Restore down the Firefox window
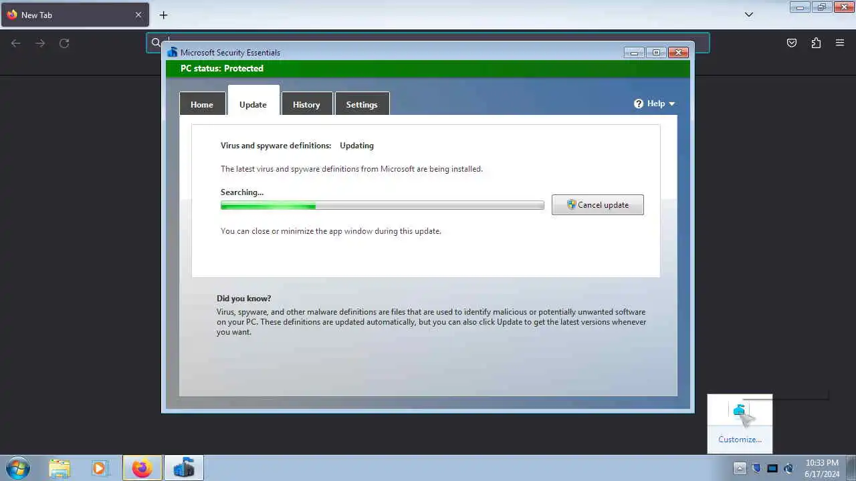Image resolution: width=856 pixels, height=481 pixels. 822,7
